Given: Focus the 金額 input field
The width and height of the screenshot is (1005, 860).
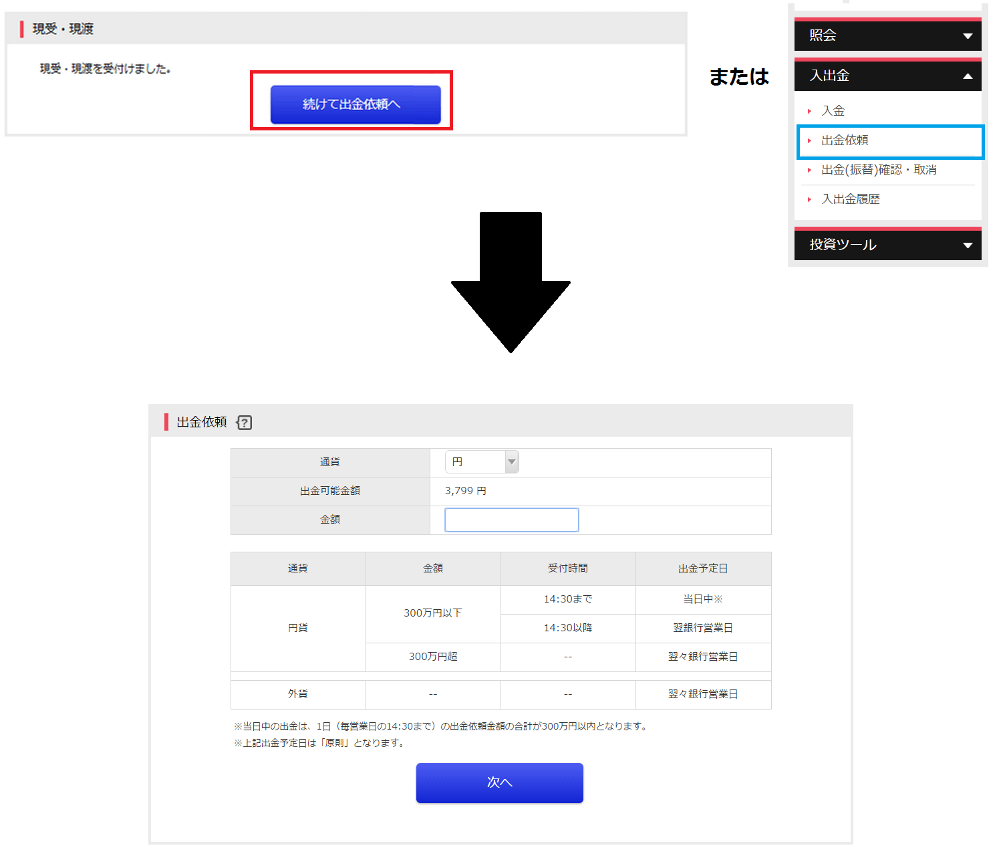Looking at the screenshot, I should click(511, 520).
